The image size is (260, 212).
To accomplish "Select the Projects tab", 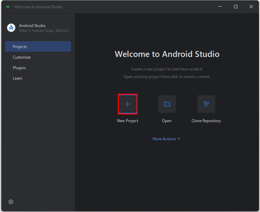I will (x=38, y=47).
